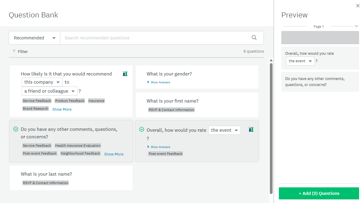Screen dimensions: 363x203
Task: Click 'Overall, how would you rate' in Preview
Action: 309,54
